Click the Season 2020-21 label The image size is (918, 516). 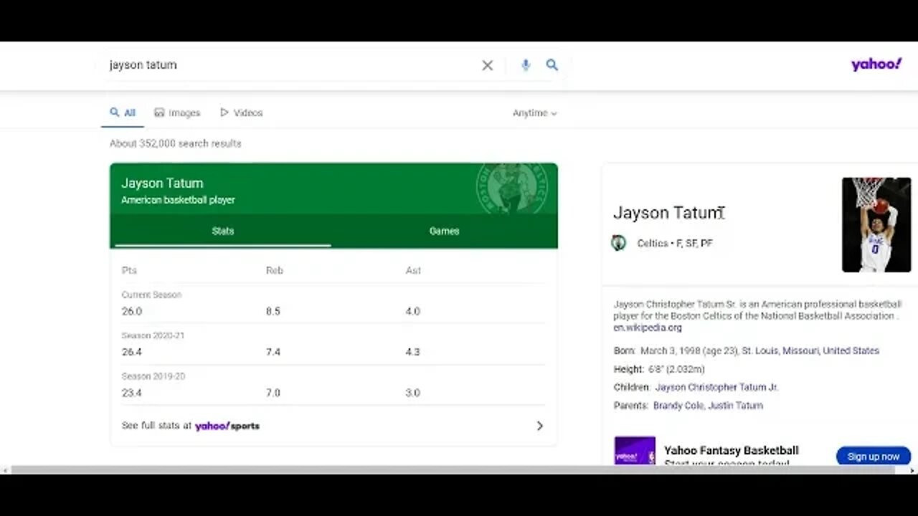153,335
